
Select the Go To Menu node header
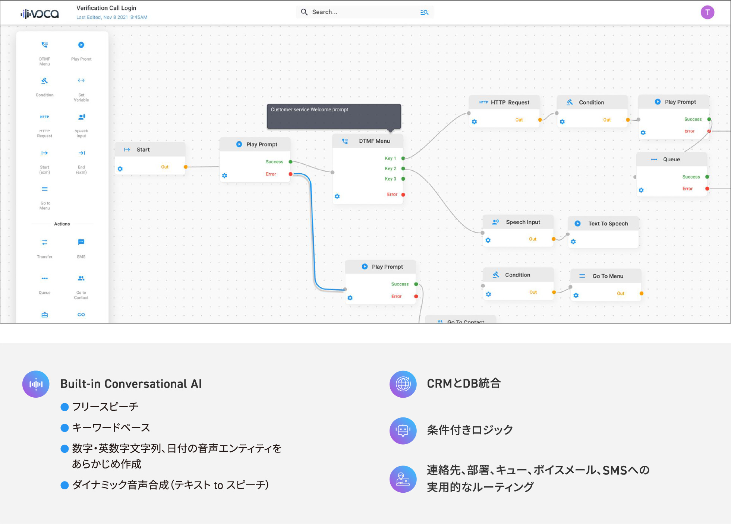coord(606,276)
